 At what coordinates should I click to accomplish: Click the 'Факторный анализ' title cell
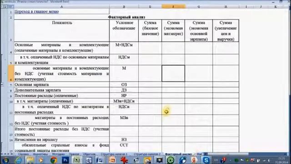pos(126,17)
